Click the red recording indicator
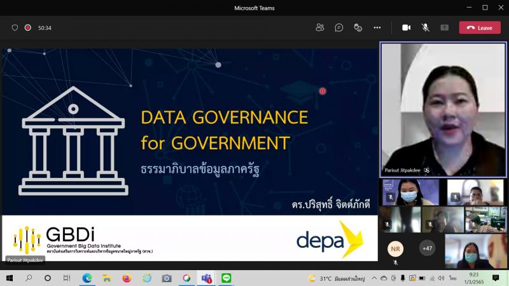 [28, 27]
